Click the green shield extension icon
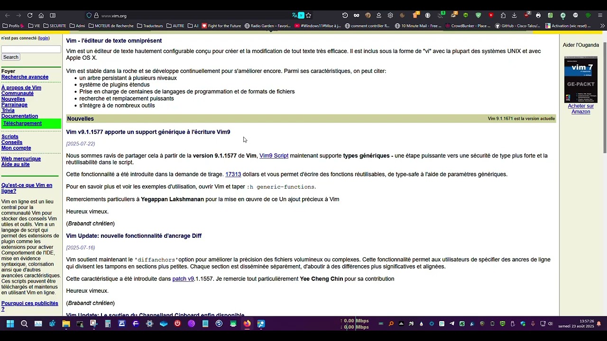 pos(478,16)
